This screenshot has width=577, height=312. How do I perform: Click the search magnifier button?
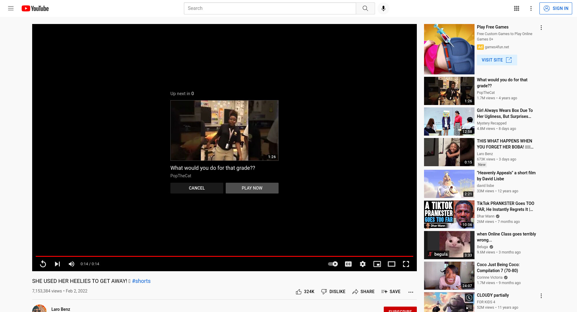point(365,8)
